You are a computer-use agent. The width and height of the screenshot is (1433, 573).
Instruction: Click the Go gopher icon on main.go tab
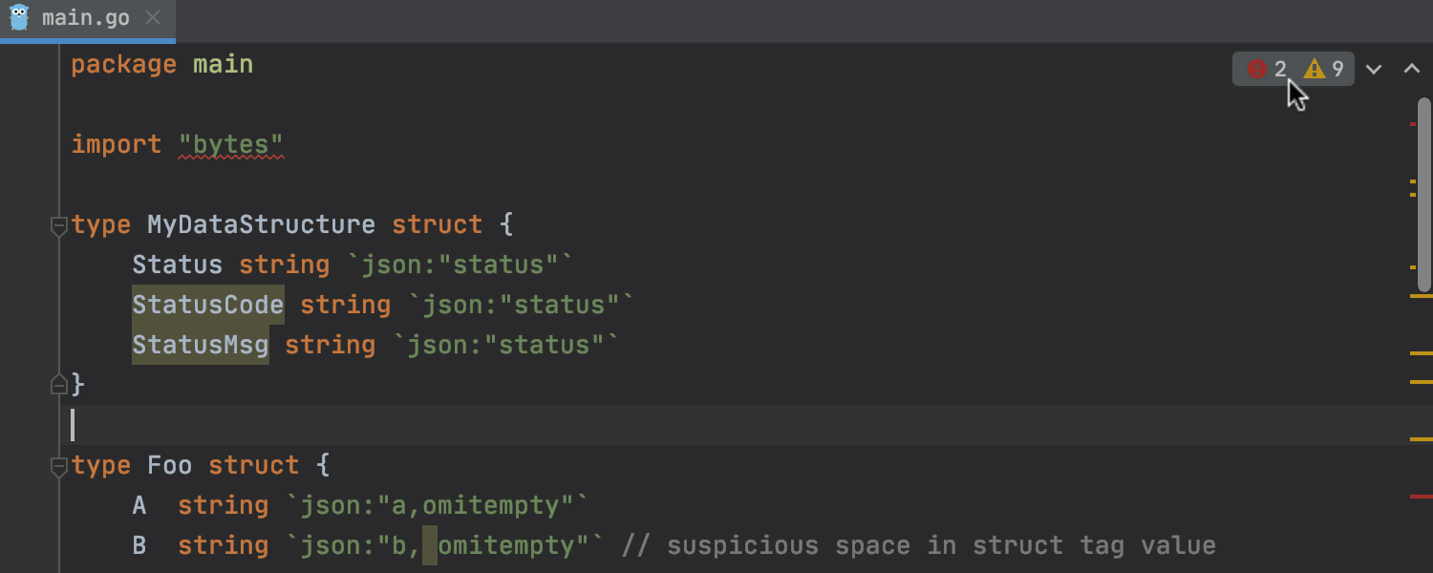point(19,18)
